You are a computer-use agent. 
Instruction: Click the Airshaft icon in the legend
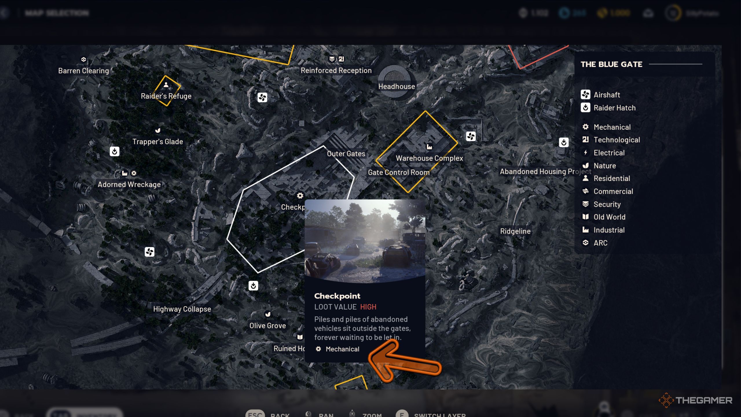(585, 94)
